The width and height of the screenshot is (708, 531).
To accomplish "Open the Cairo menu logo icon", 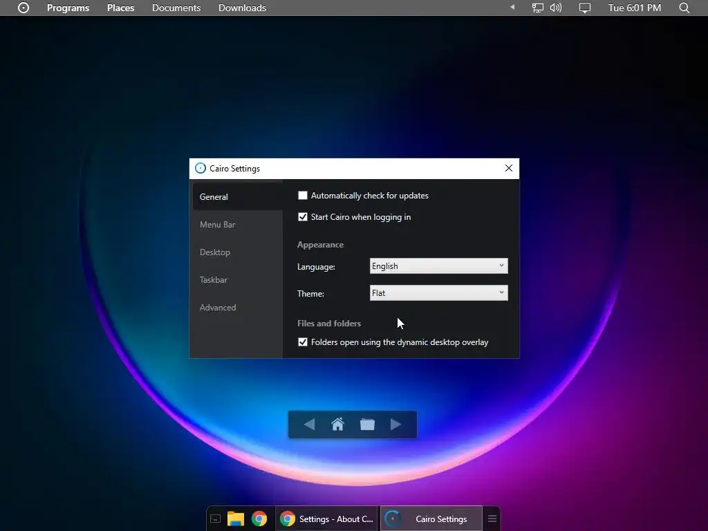I will [x=24, y=8].
